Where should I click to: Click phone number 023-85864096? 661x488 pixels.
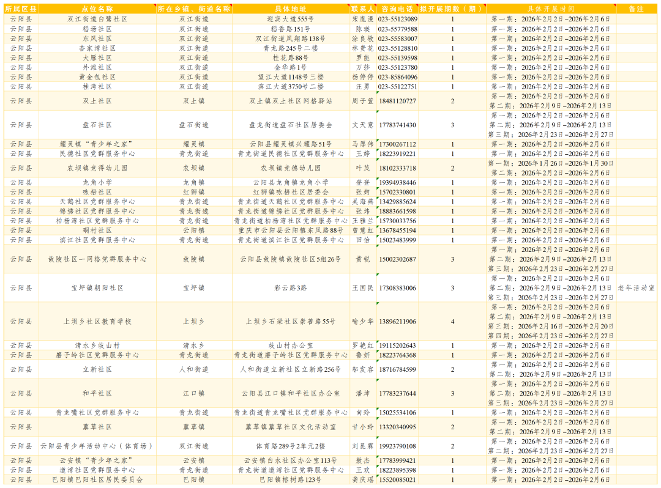(x=397, y=77)
